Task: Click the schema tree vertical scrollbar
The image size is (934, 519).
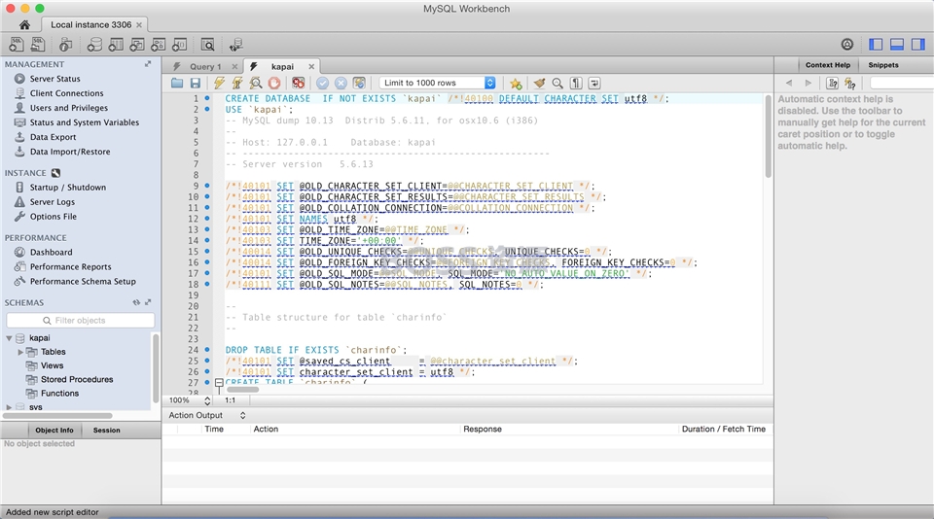Action: [x=156, y=367]
